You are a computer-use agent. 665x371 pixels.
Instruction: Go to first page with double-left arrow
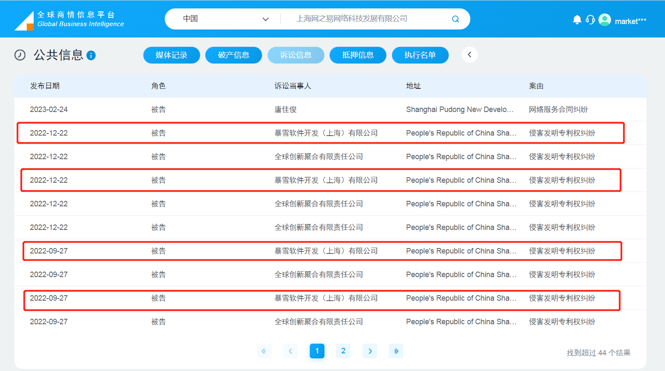[264, 351]
